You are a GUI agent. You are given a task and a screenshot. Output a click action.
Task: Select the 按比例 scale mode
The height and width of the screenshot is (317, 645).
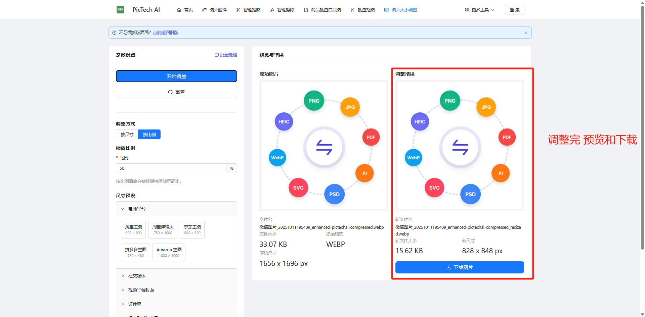coord(149,135)
